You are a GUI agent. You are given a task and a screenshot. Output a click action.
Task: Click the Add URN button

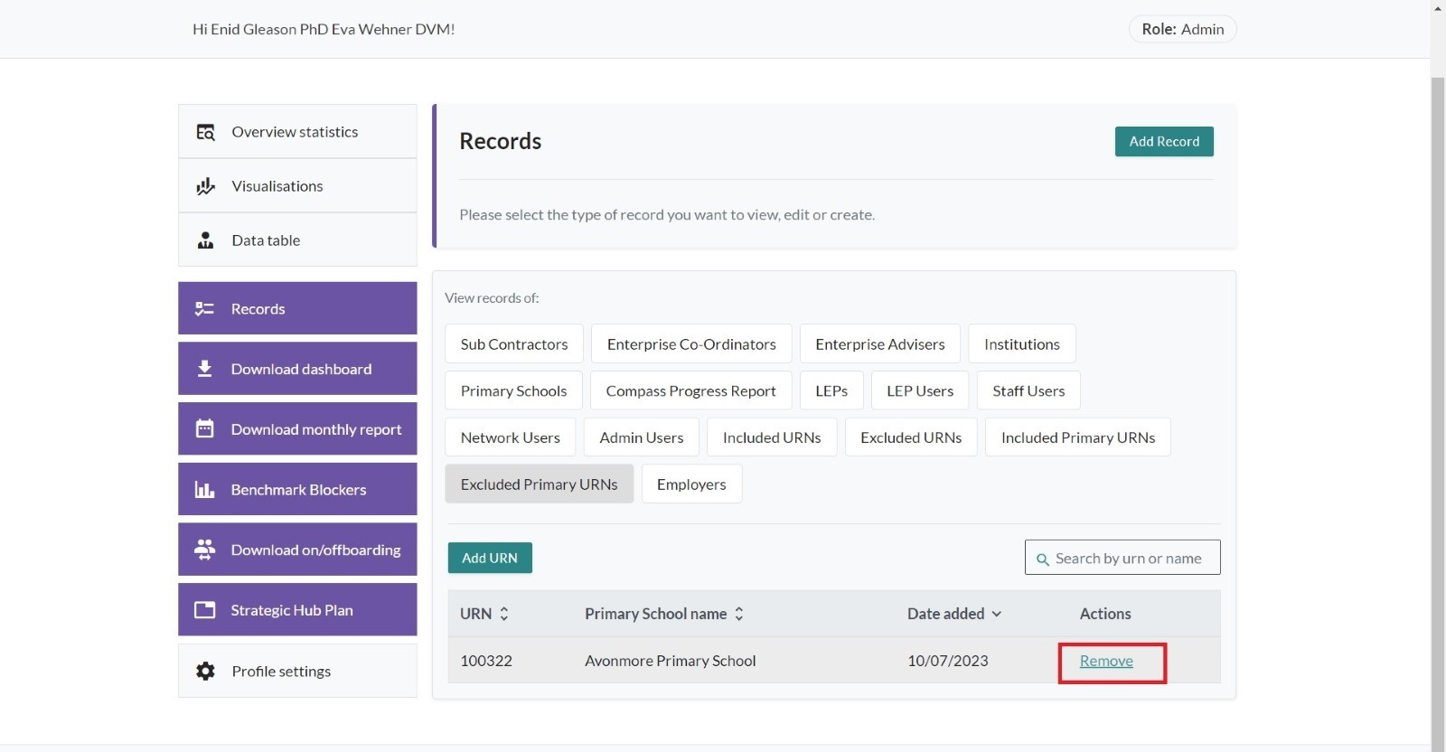490,558
